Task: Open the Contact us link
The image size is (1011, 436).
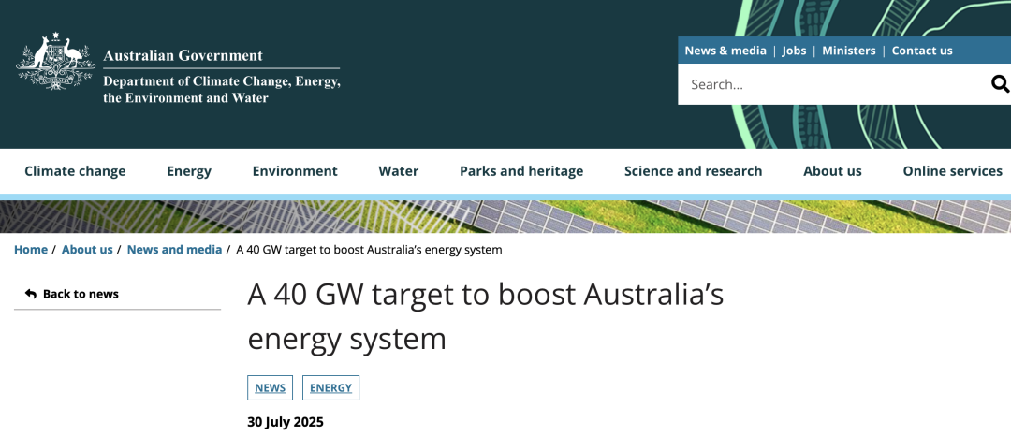Action: tap(922, 51)
